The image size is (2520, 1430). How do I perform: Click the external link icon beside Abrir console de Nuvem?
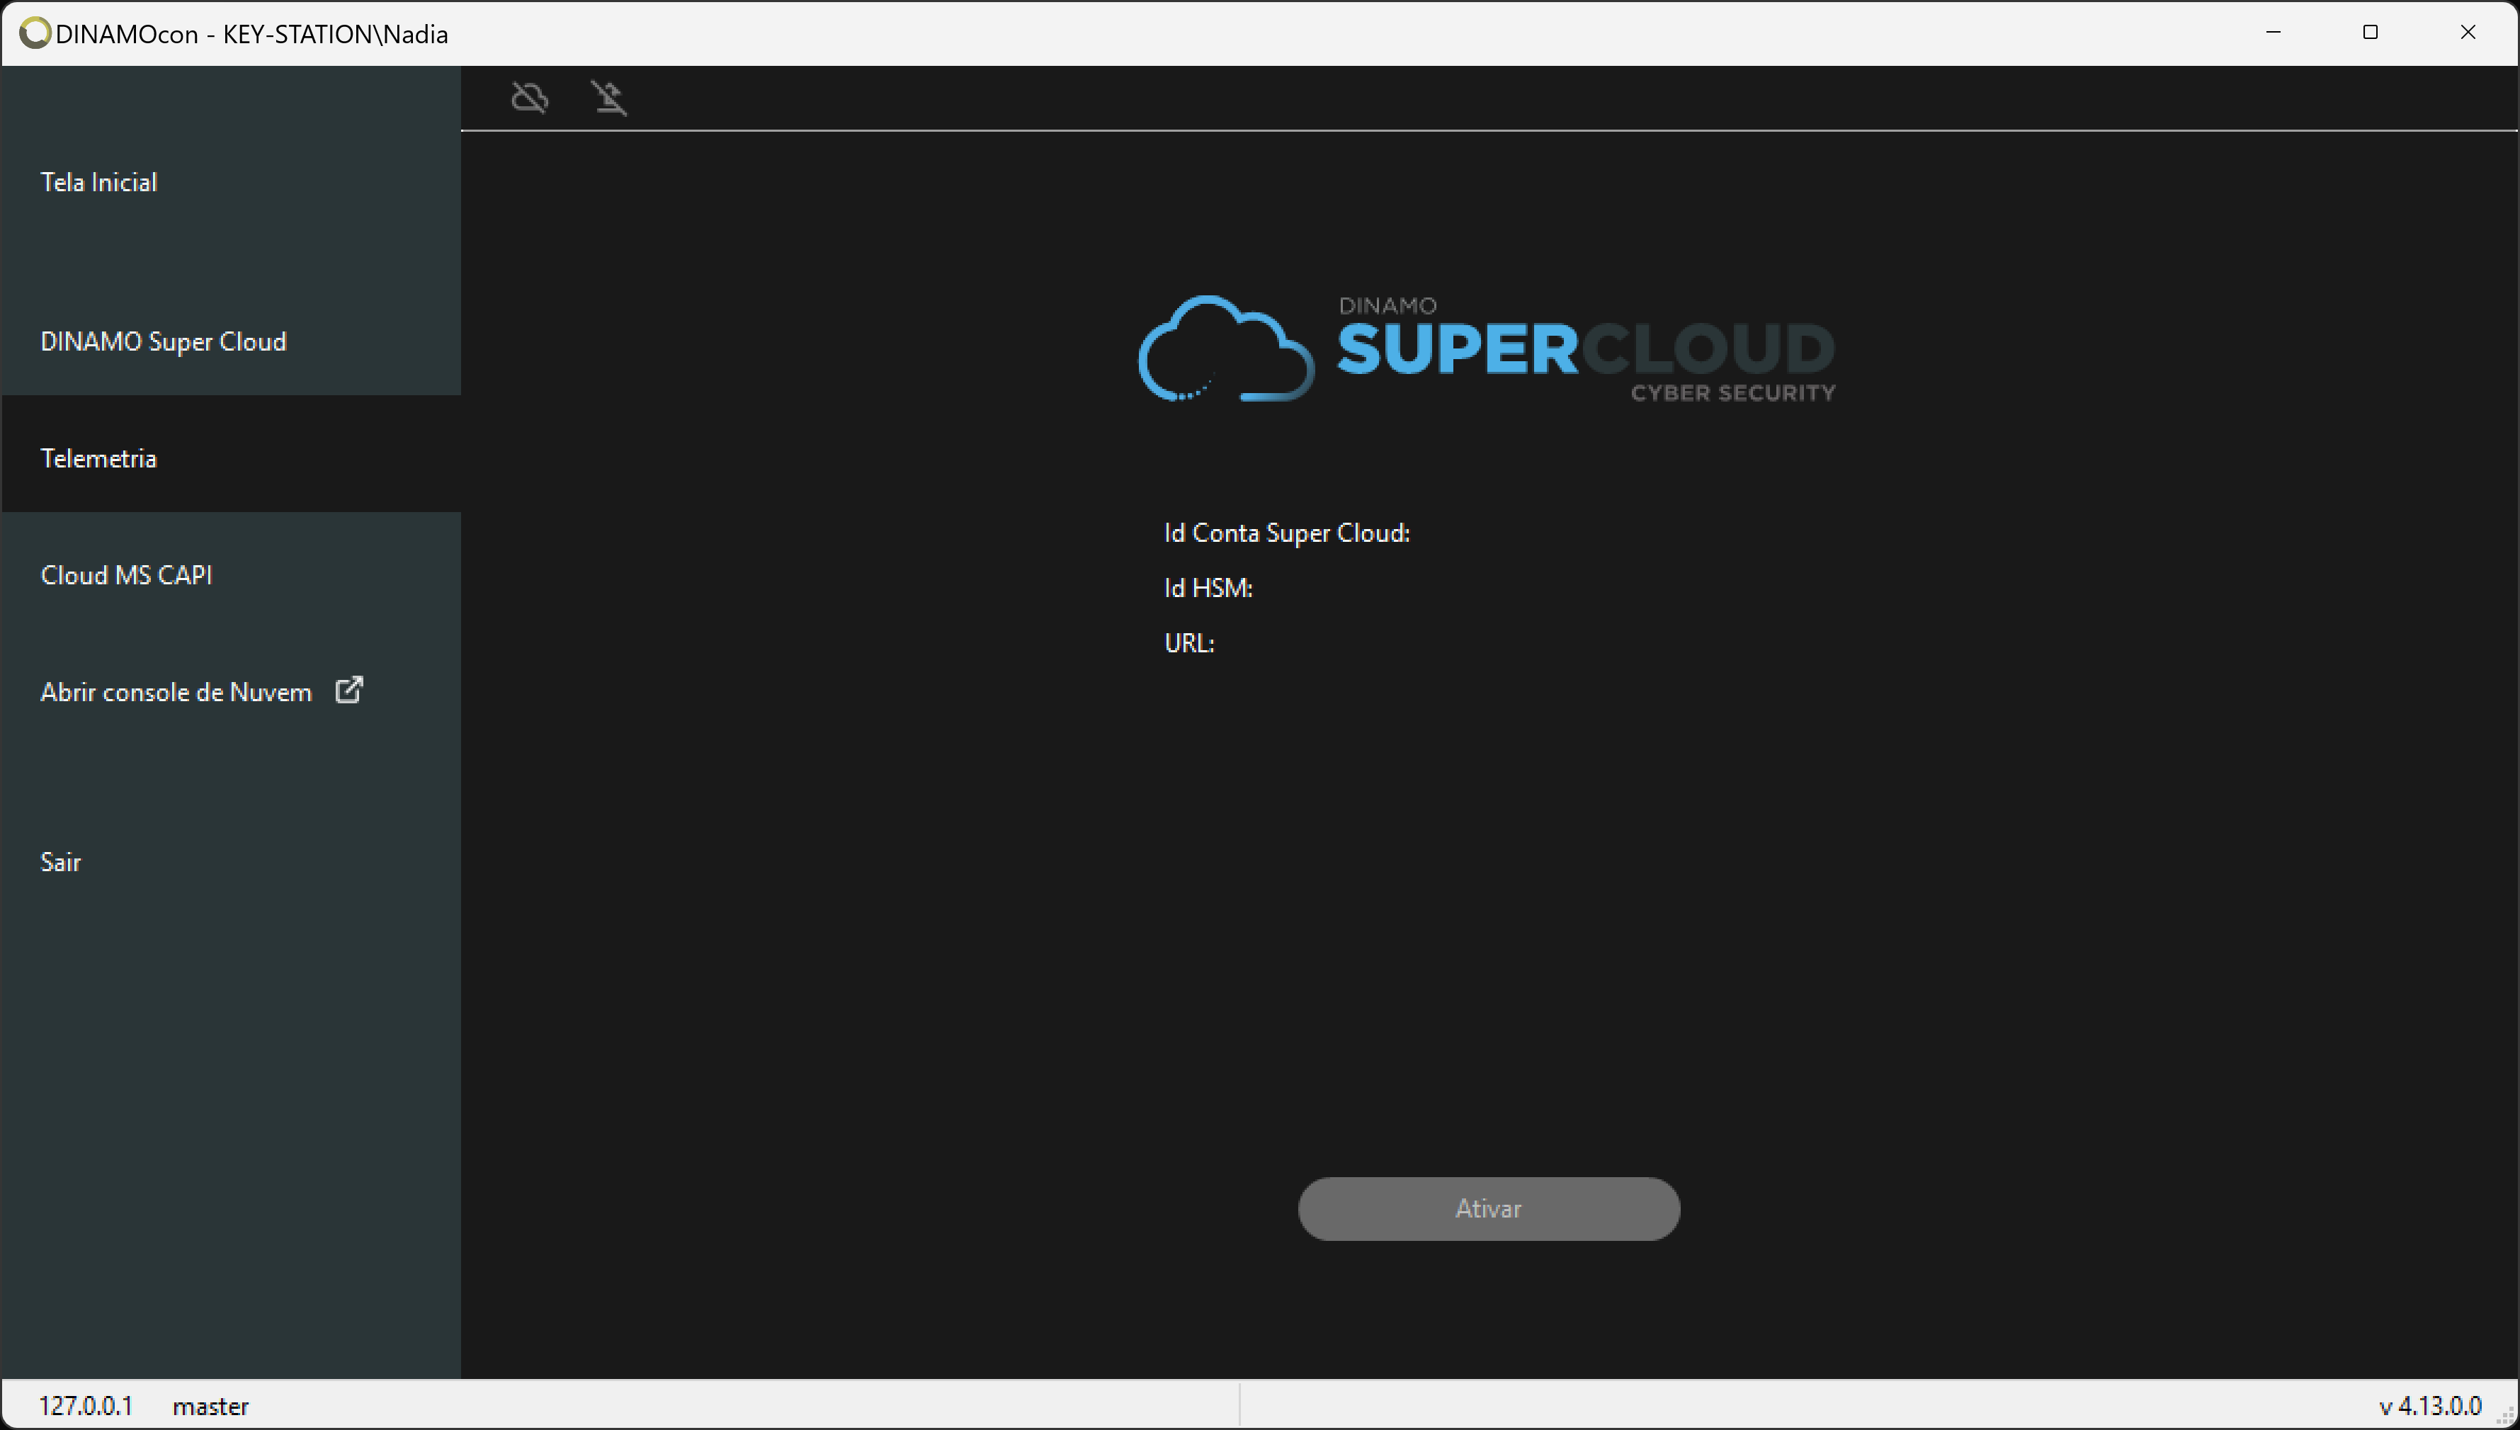click(350, 691)
